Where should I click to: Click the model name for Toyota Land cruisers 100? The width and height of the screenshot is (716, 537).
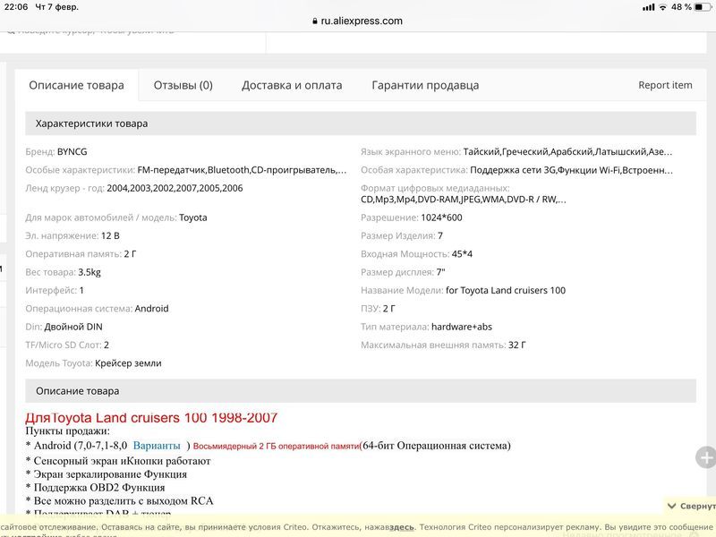tap(506, 290)
